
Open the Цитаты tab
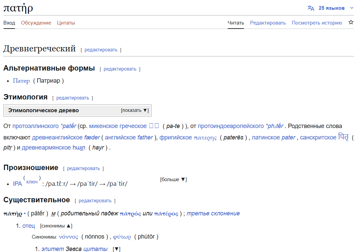[66, 23]
